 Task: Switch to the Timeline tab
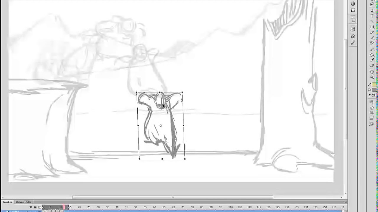coord(8,202)
